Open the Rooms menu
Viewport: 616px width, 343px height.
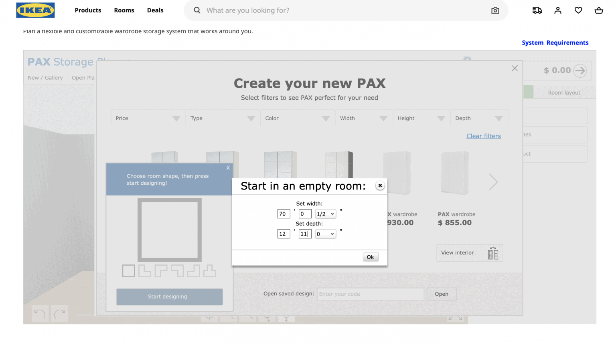(124, 10)
